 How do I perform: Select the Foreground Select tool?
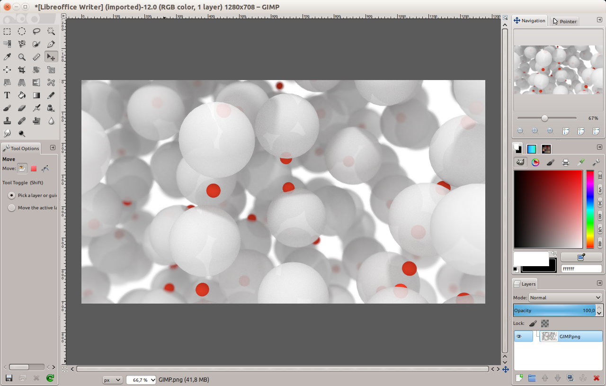36,44
